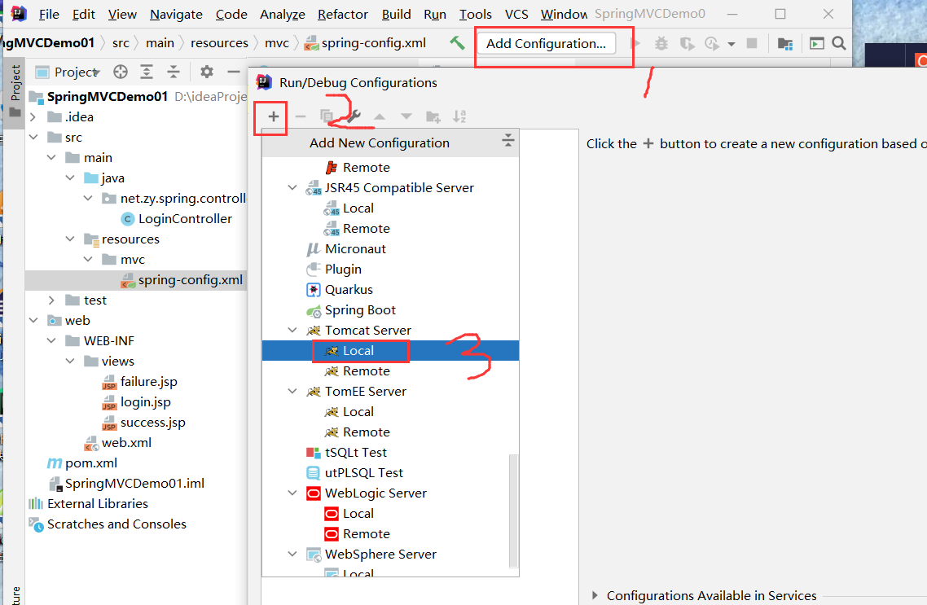Click the Run arrow icon in toolbar
Image resolution: width=927 pixels, height=605 pixels.
pyautogui.click(x=635, y=43)
